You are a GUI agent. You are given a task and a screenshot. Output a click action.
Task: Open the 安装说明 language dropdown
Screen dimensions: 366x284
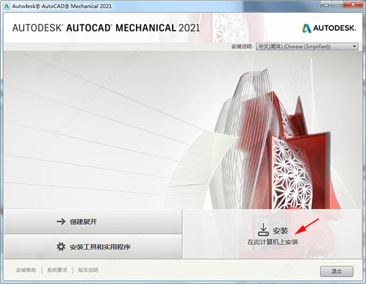(307, 46)
